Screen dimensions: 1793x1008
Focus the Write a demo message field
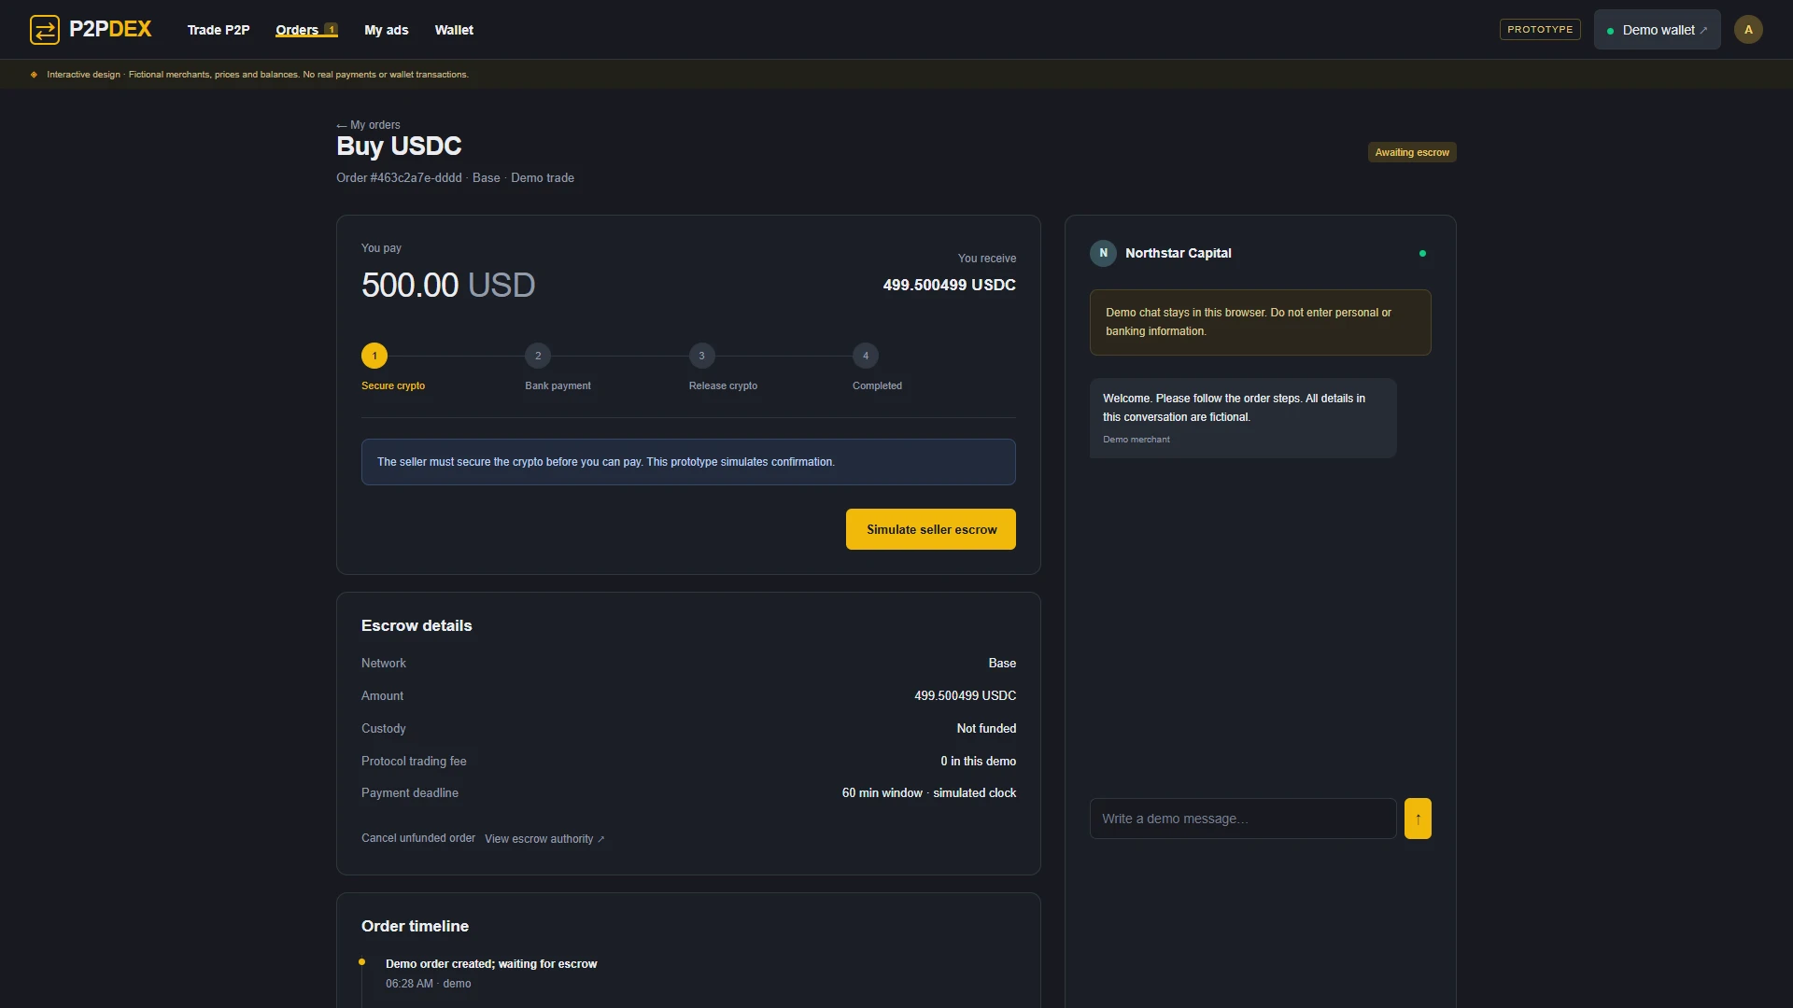(x=1243, y=819)
